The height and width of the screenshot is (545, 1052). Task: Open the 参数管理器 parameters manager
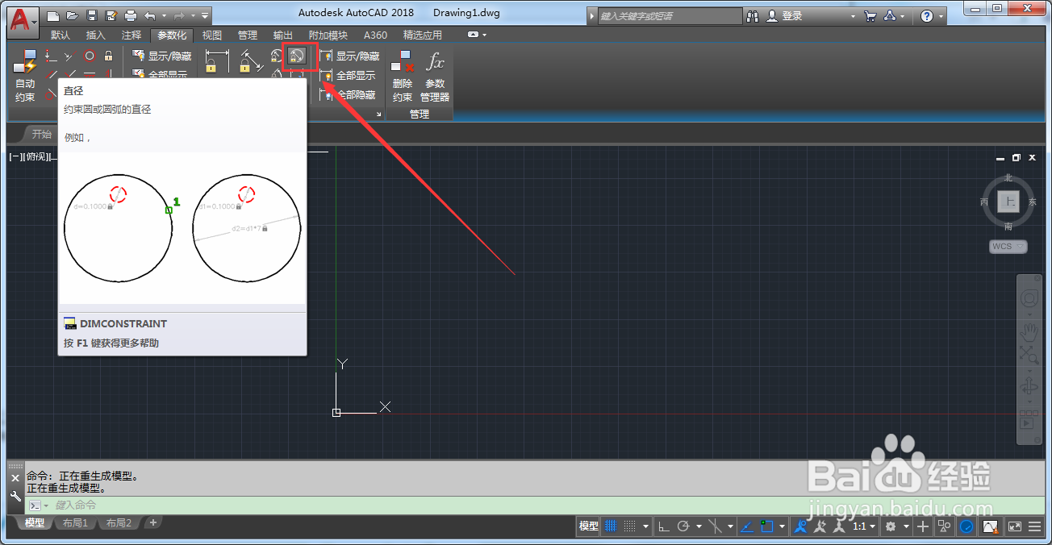pyautogui.click(x=435, y=76)
